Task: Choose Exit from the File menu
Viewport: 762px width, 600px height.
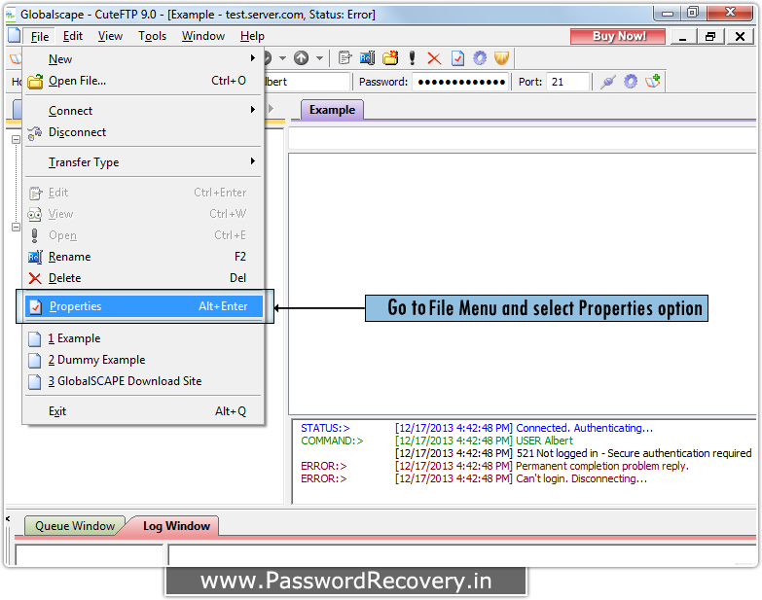Action: pyautogui.click(x=144, y=411)
